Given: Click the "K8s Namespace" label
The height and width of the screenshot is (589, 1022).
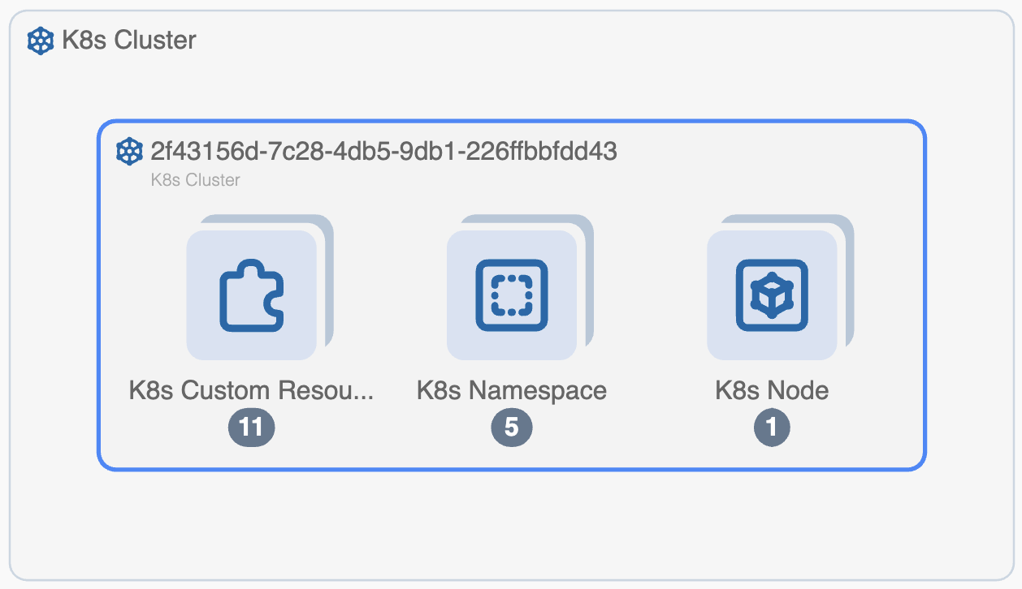Looking at the screenshot, I should (x=511, y=390).
